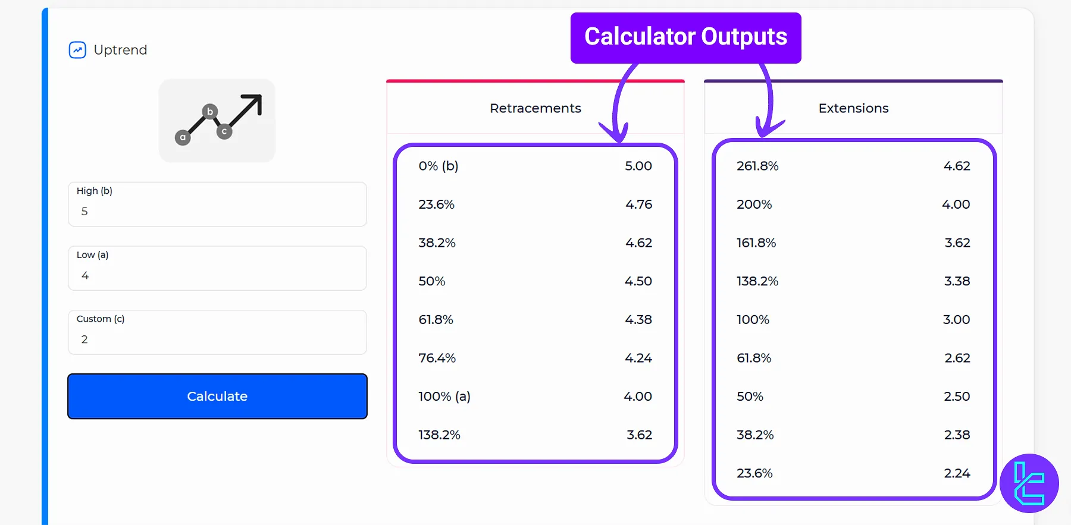Click the purple brand logo watermark

pyautogui.click(x=1029, y=483)
